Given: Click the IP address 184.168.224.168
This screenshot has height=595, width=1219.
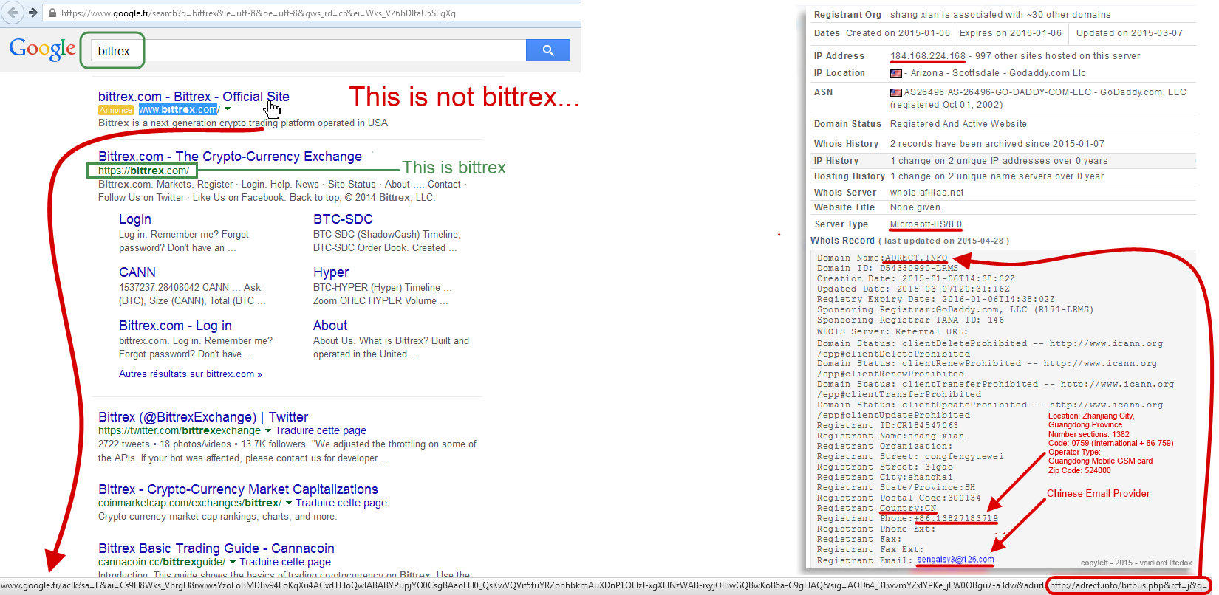Looking at the screenshot, I should pyautogui.click(x=928, y=56).
